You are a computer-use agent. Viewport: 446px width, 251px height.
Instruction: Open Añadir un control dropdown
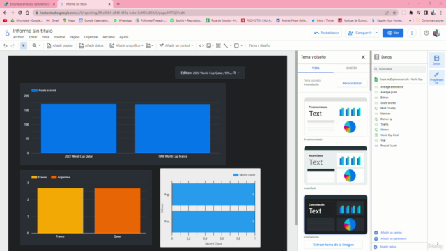176,45
